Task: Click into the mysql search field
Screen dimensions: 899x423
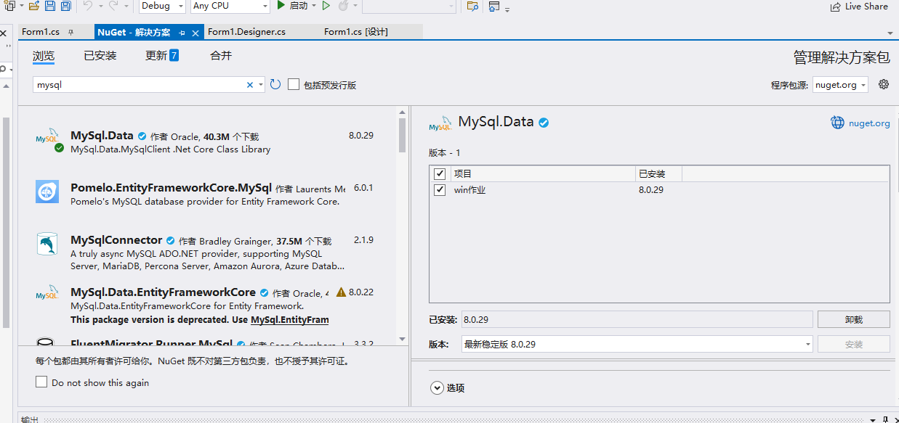Action: pyautogui.click(x=140, y=85)
